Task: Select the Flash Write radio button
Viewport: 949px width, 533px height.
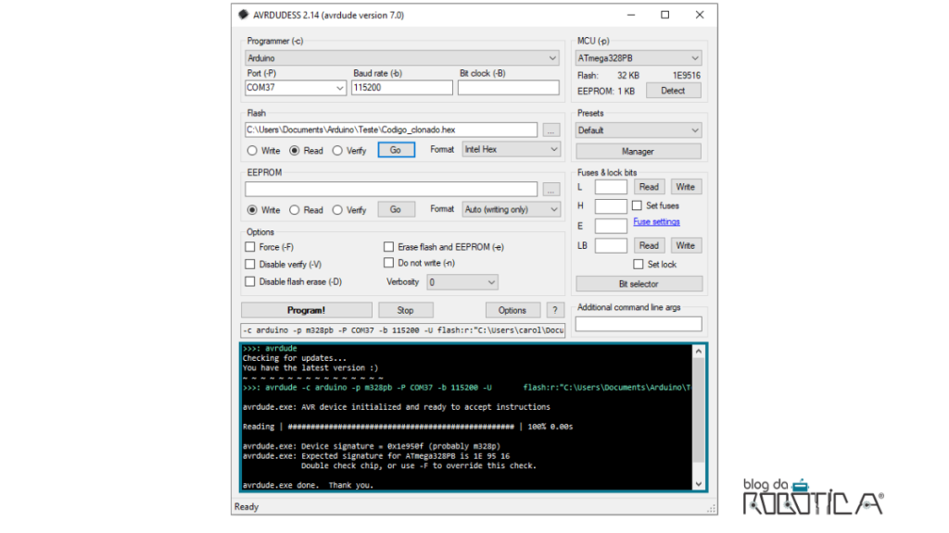Action: 252,151
